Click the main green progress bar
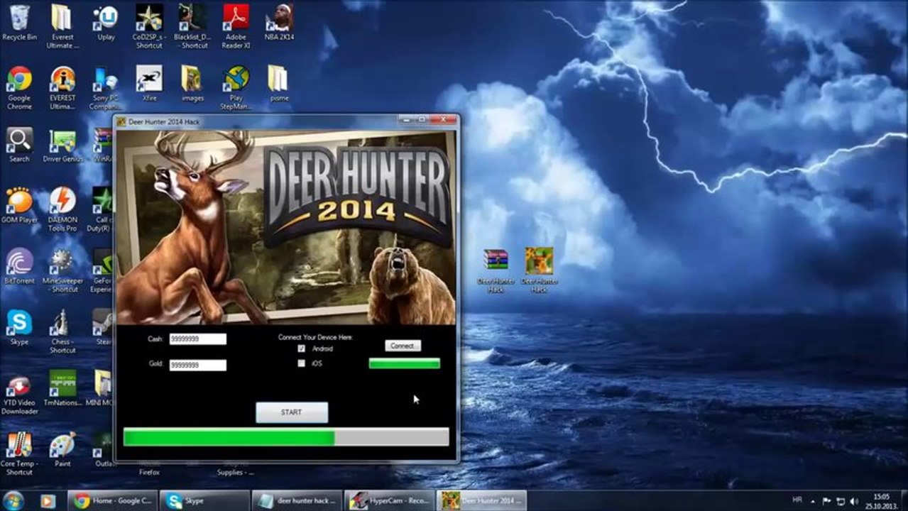Image resolution: width=908 pixels, height=511 pixels. [286, 436]
